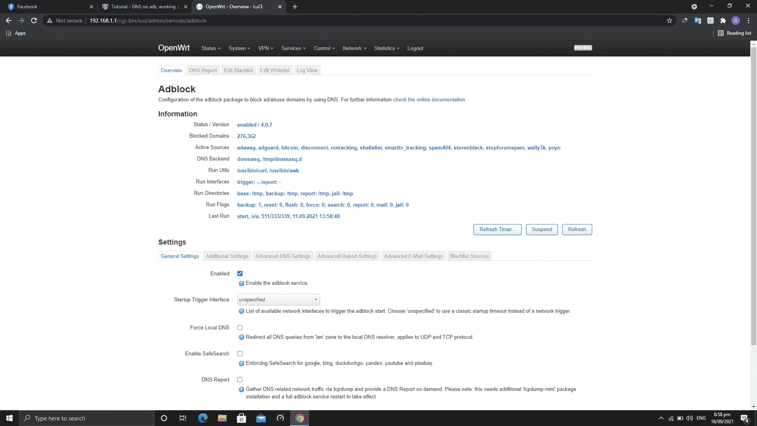Viewport: 757px width, 426px height.
Task: Switch to Advanced DNS Settings tab
Action: click(x=283, y=256)
